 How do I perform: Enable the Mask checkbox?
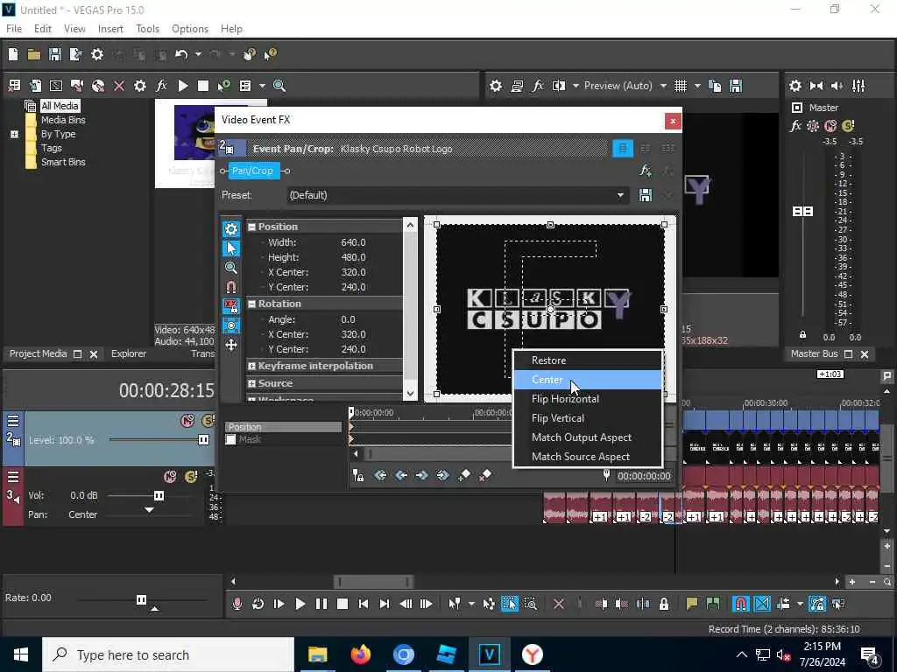click(230, 439)
